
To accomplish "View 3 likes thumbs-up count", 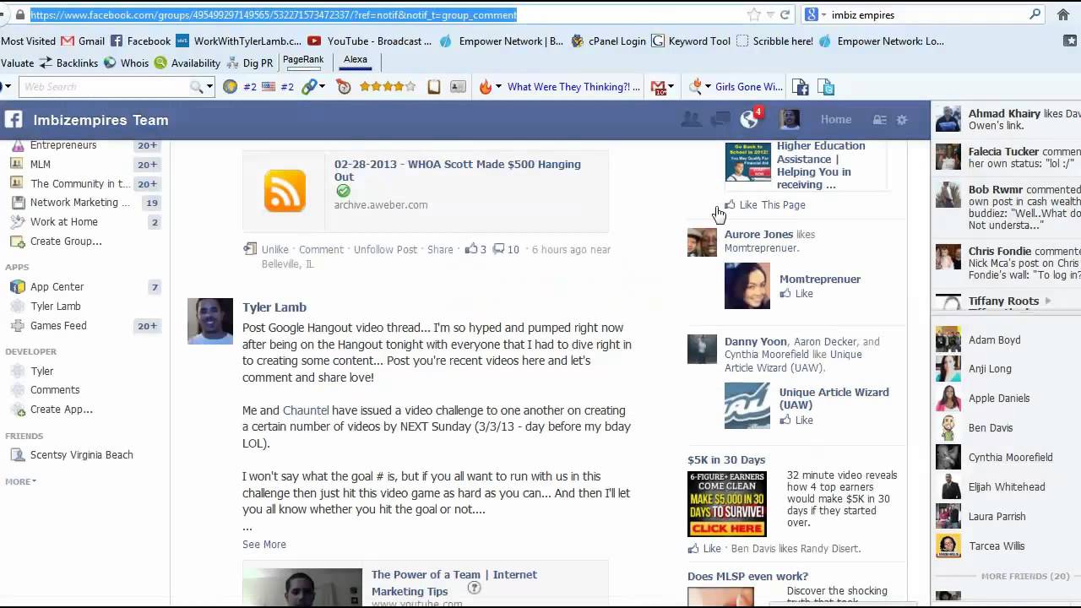I will [475, 249].
